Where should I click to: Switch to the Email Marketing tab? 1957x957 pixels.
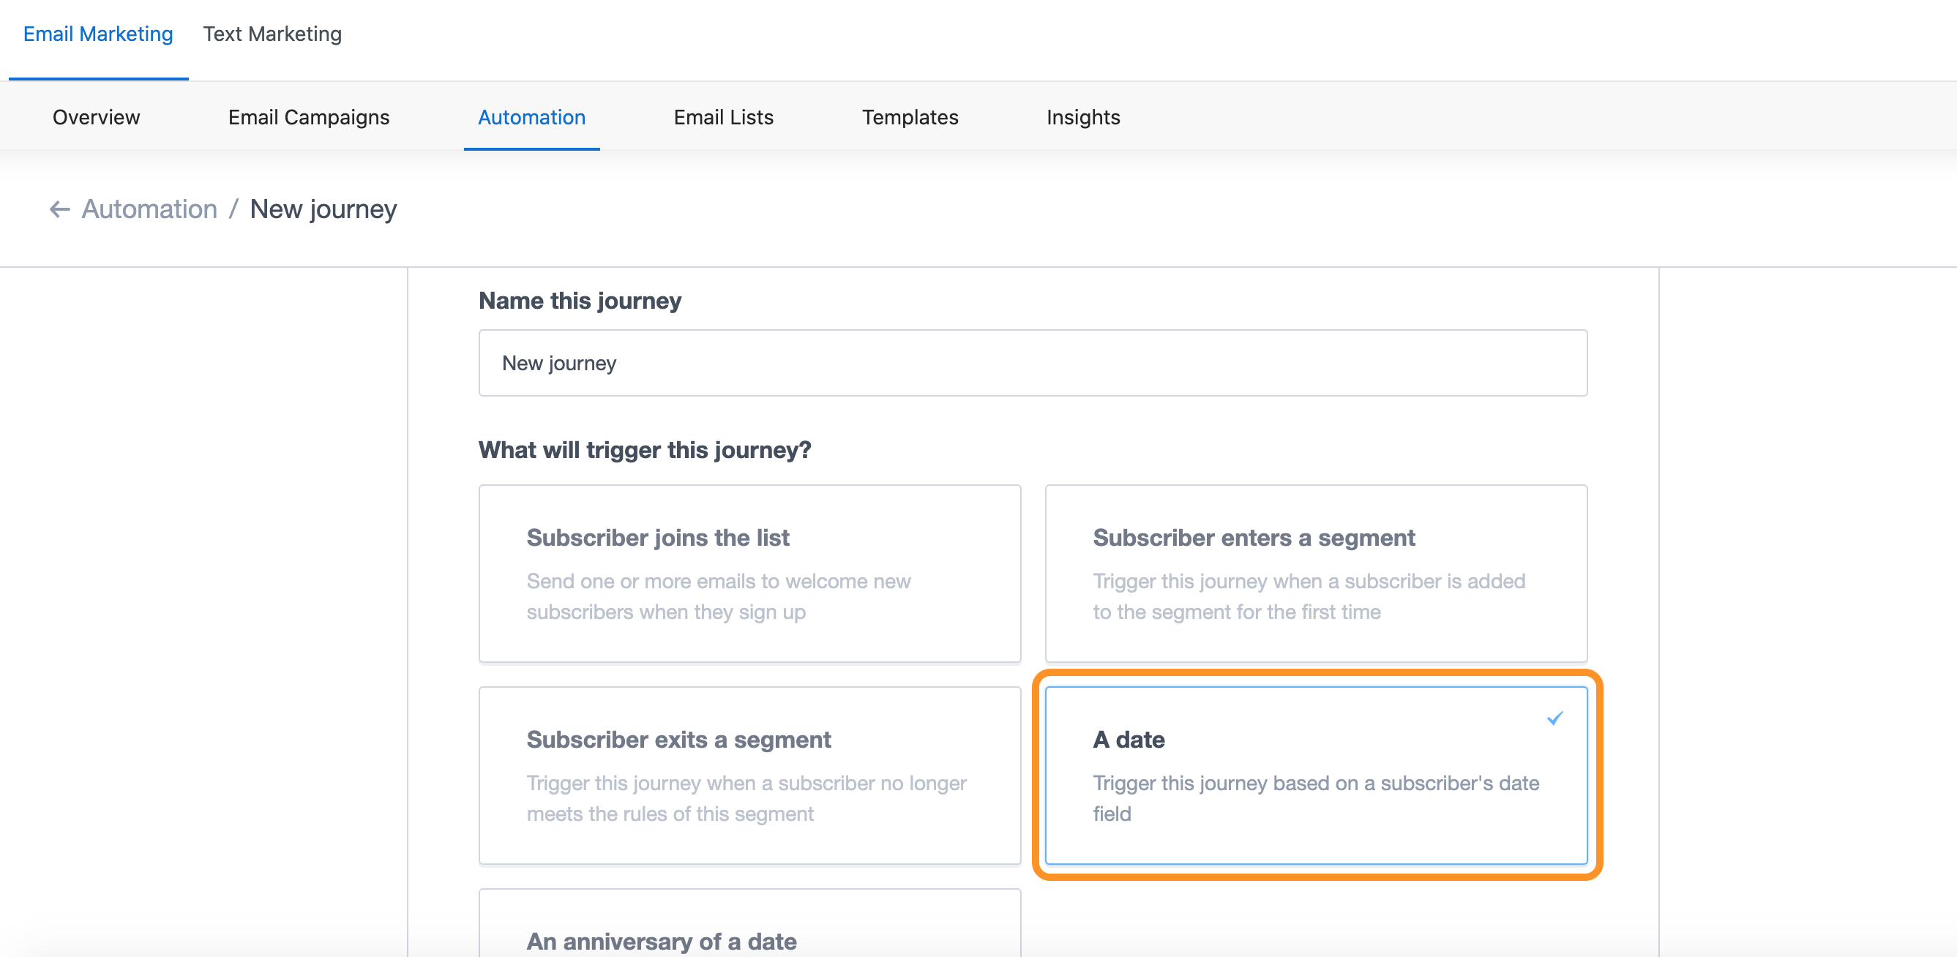pyautogui.click(x=98, y=34)
